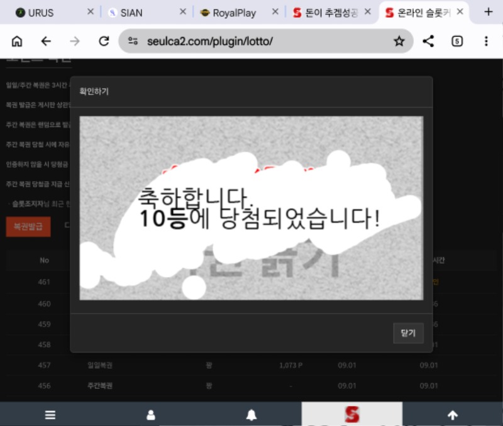Open site settings icon in address bar
Image resolution: width=503 pixels, height=426 pixels.
click(133, 41)
